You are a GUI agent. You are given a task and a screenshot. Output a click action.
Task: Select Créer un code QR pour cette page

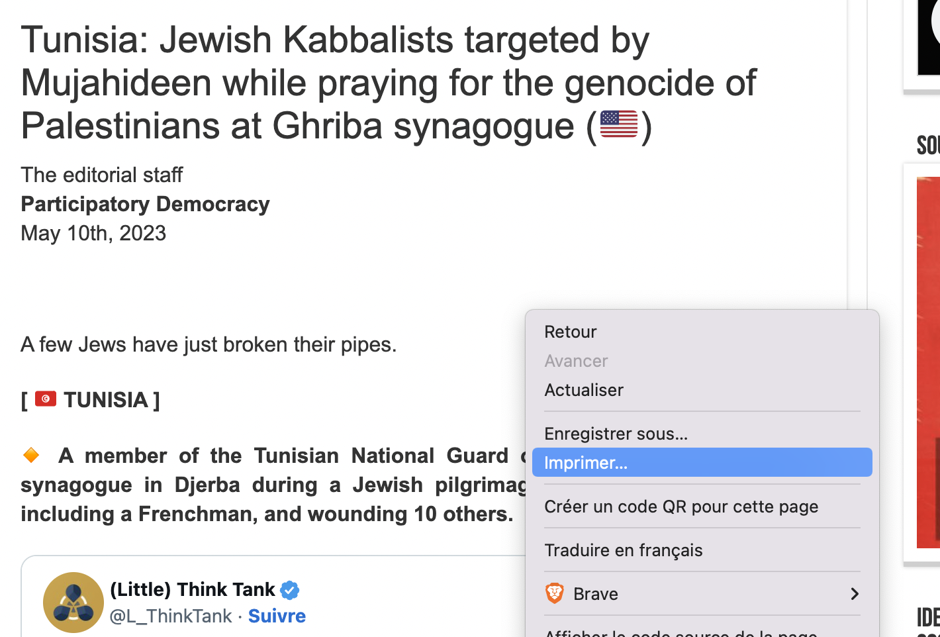click(702, 507)
